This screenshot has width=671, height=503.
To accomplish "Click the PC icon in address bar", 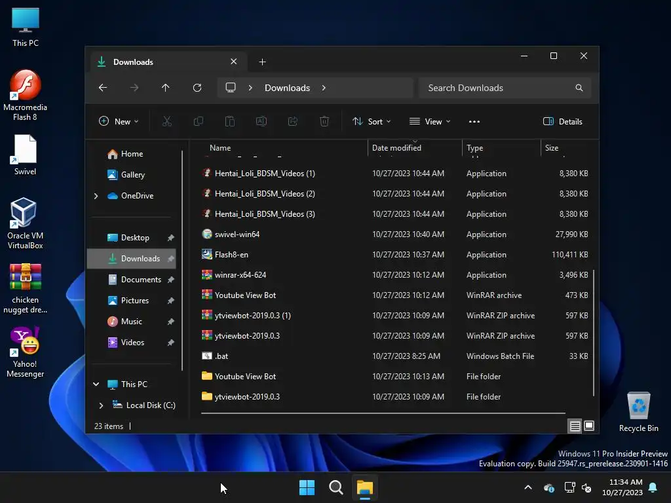I will (231, 88).
